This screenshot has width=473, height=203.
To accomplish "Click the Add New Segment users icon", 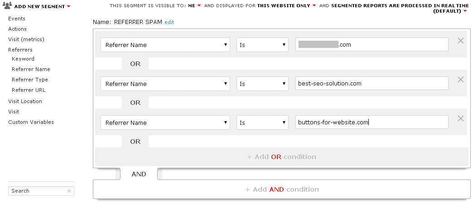I will 8,6.
